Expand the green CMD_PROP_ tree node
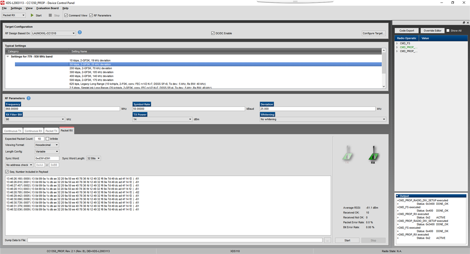 tap(397, 47)
